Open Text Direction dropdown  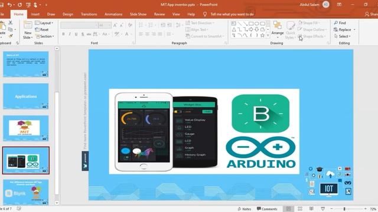[x=200, y=23]
